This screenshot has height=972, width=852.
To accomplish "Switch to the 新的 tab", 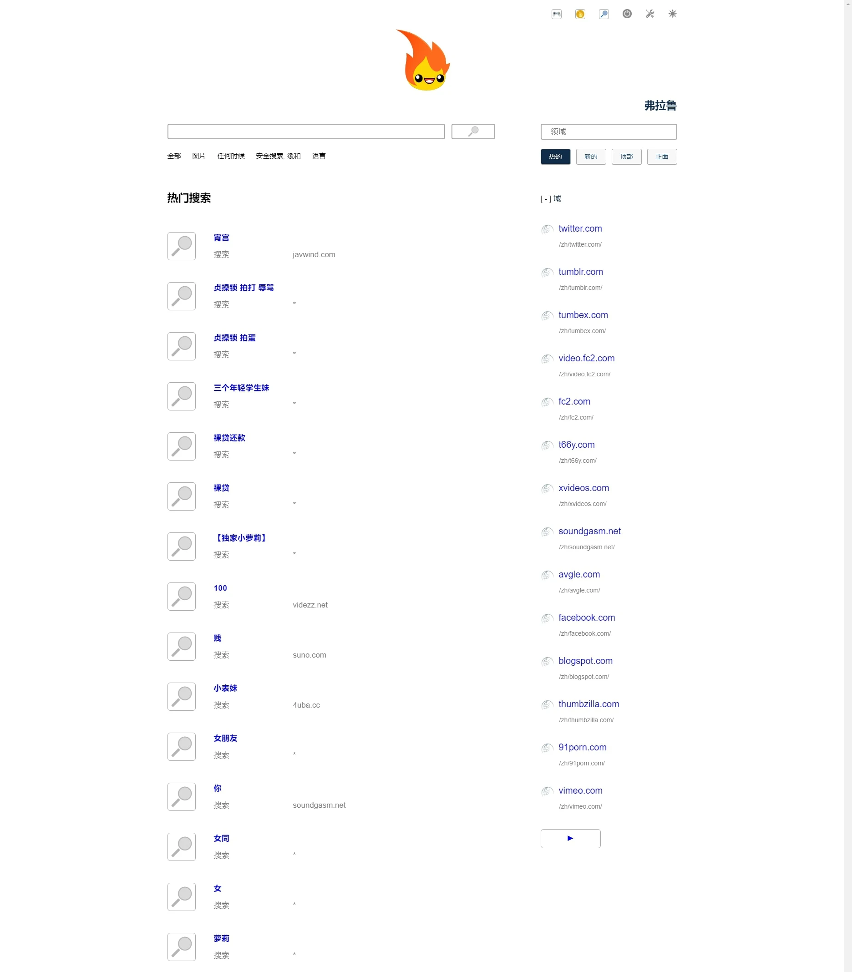I will click(x=590, y=157).
